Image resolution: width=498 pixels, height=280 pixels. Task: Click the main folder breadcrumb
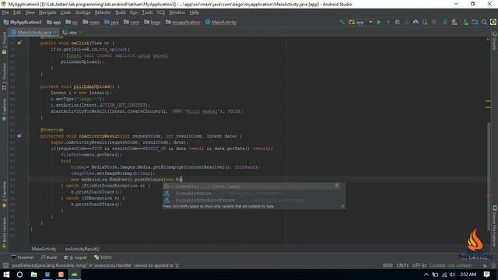(x=91, y=23)
